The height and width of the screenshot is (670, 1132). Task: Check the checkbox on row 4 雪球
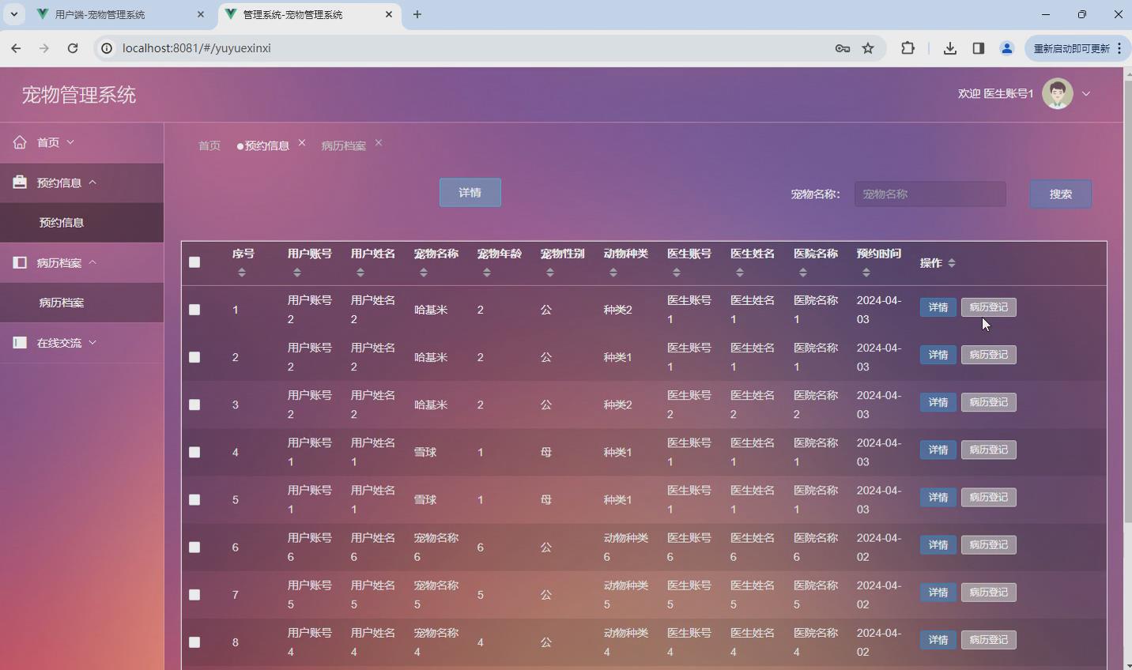pyautogui.click(x=194, y=452)
